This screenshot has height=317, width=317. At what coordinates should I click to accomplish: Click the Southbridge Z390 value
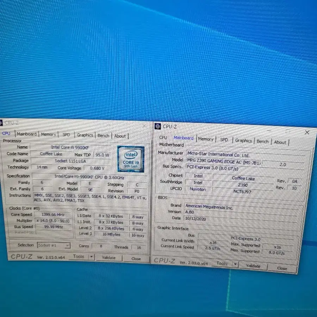[x=243, y=185]
